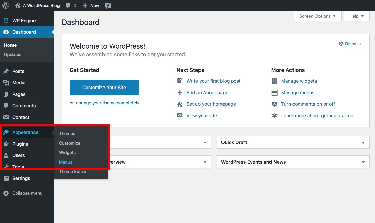Click the Customize Your Site button
Viewport: 375px width, 223px height.
(x=104, y=88)
